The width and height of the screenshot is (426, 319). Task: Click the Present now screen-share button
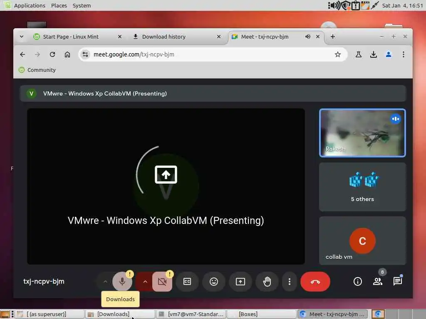(240, 282)
